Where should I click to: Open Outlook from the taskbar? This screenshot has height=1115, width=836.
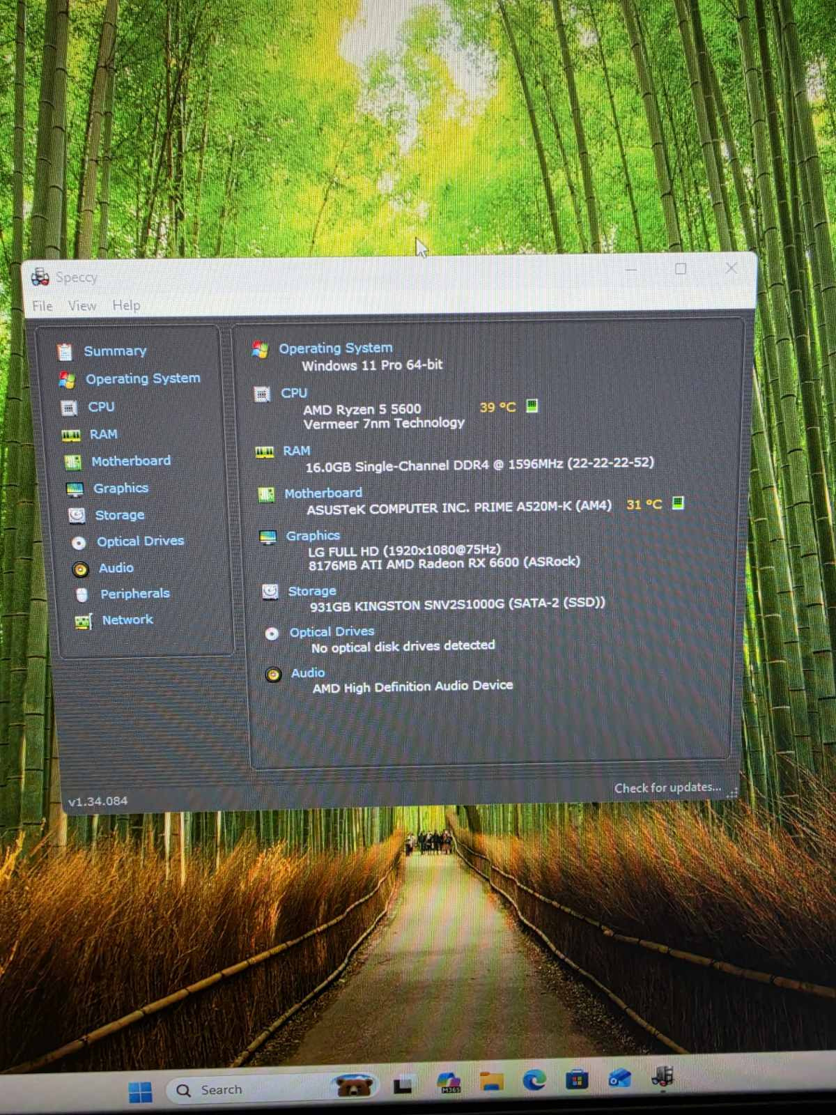coord(619,1078)
